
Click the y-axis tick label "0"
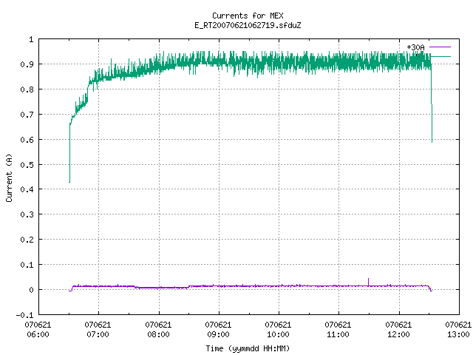click(31, 290)
